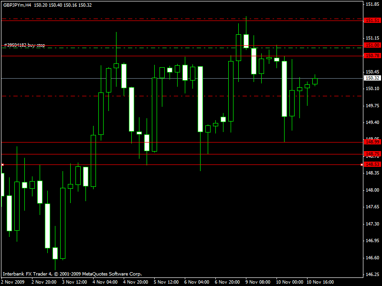Select the 148.75 price level label
Screen dimensions: 382x286
pos(372,154)
